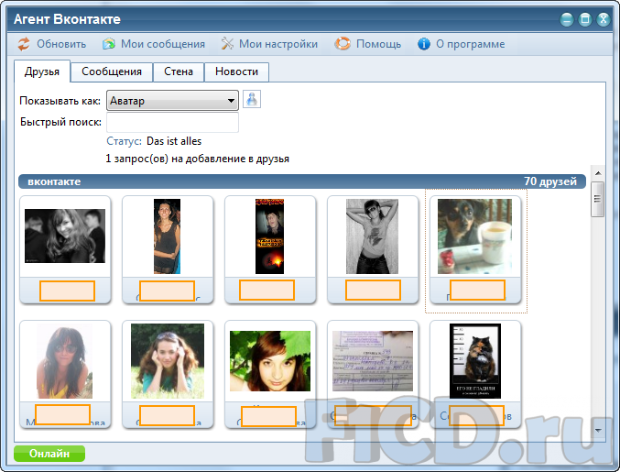The height and width of the screenshot is (472, 620).
Task: Select cat mugshot poster avatar
Action: pos(475,361)
